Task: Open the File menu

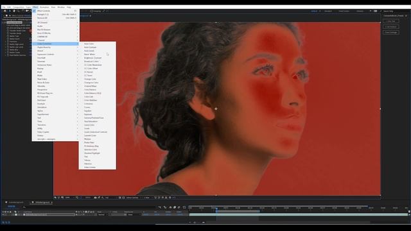Action: point(4,7)
